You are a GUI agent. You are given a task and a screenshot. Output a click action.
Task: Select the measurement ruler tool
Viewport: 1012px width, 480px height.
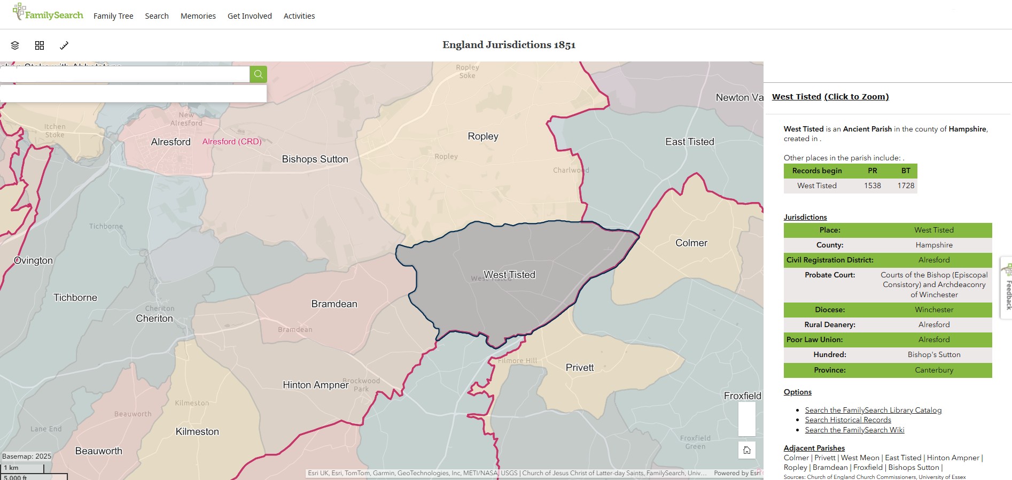pos(64,45)
